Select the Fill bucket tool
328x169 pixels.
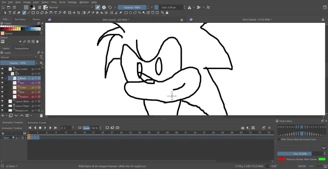pos(102,13)
